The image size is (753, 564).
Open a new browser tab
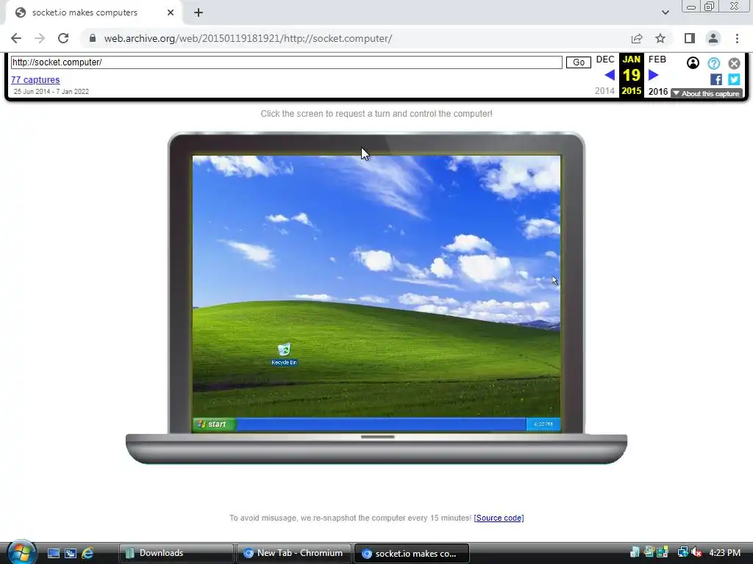[199, 13]
